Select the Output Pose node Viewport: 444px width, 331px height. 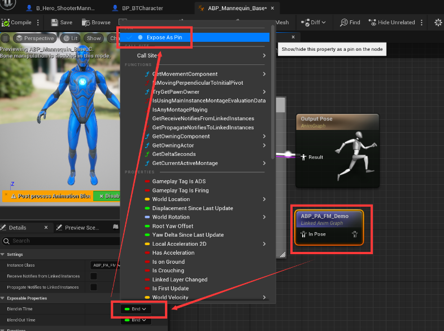tap(337, 150)
